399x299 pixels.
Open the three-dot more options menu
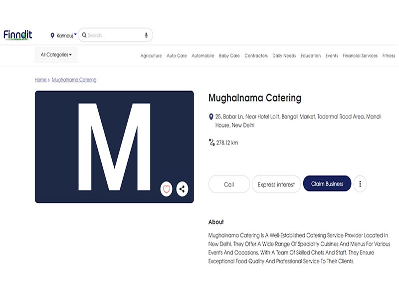(x=360, y=184)
